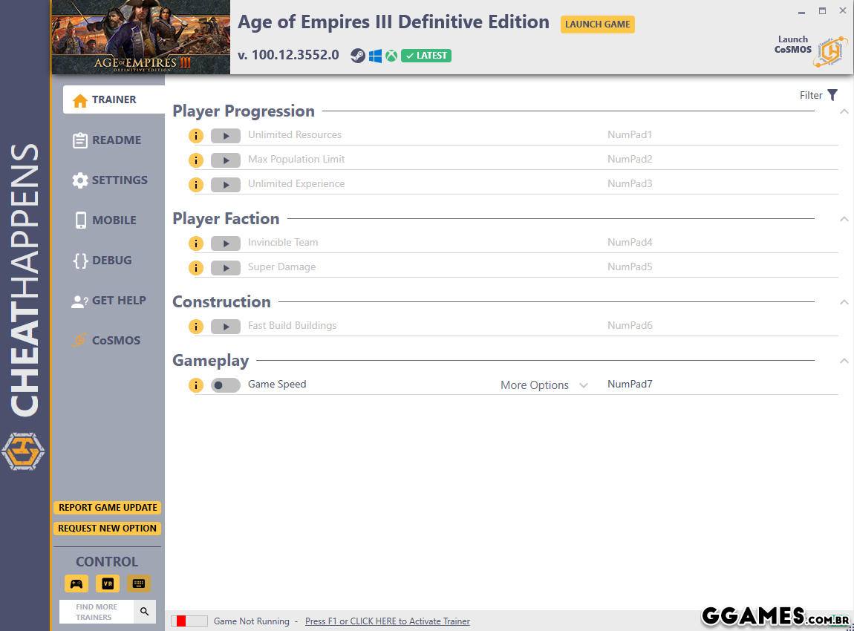Select the gamepad control icon
Viewport: 854px width, 631px height.
coord(76,583)
